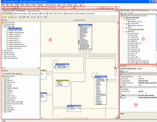Open the Data Source View menu

(50, 5)
